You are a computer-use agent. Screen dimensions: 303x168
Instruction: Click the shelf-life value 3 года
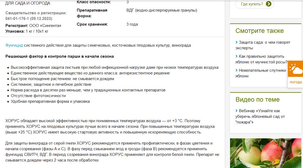pos(132,24)
